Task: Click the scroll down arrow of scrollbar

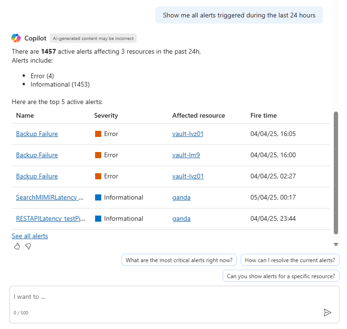Action: pyautogui.click(x=336, y=244)
